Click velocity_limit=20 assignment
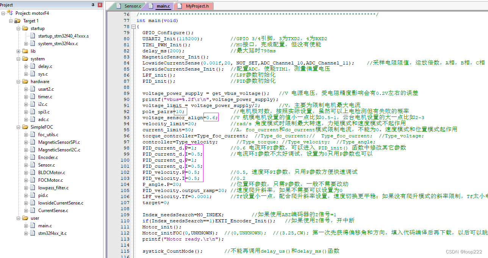 (x=169, y=124)
